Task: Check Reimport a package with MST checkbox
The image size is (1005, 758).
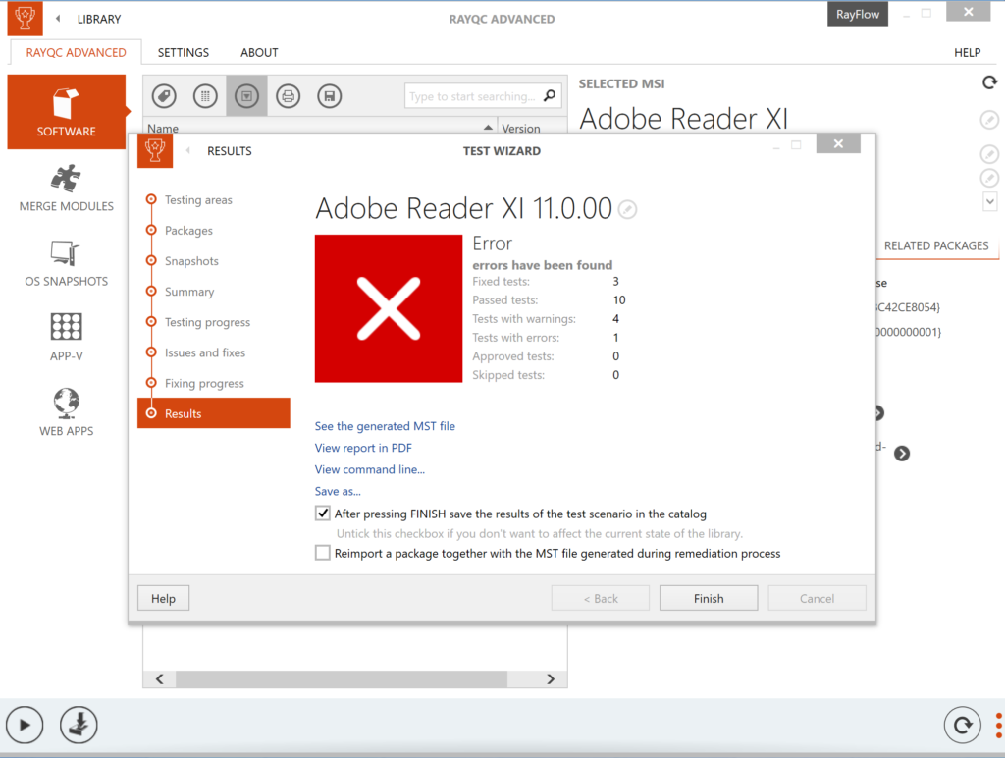Action: pyautogui.click(x=322, y=553)
